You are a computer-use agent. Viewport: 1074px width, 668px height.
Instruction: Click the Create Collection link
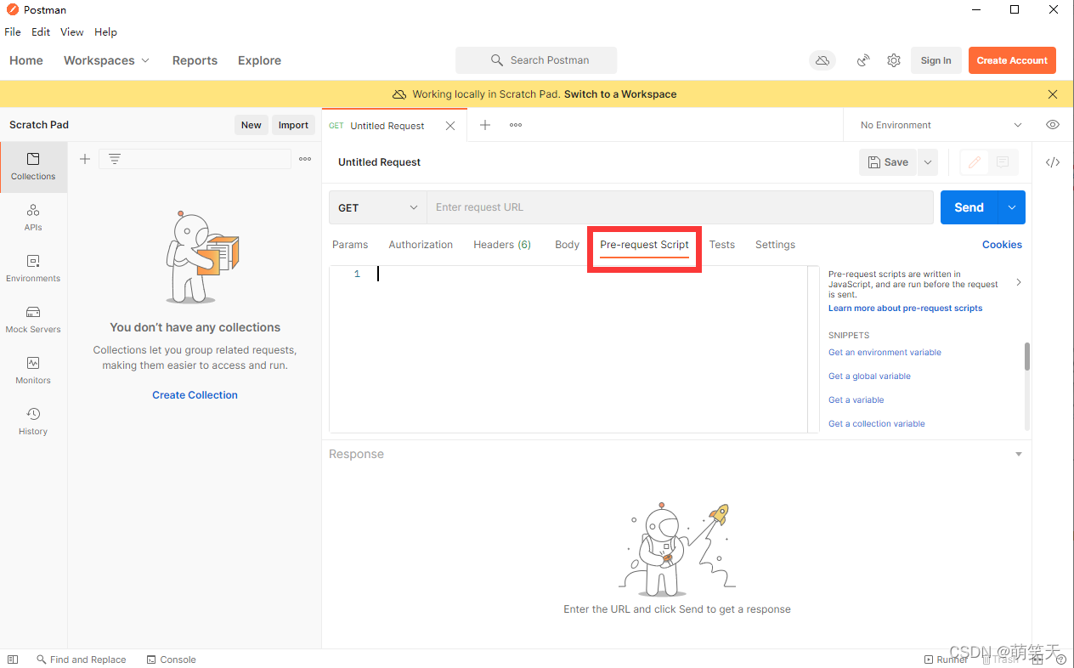coord(195,395)
